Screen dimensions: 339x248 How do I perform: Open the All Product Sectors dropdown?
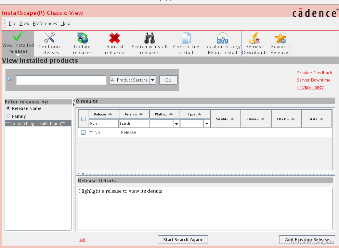tap(152, 80)
